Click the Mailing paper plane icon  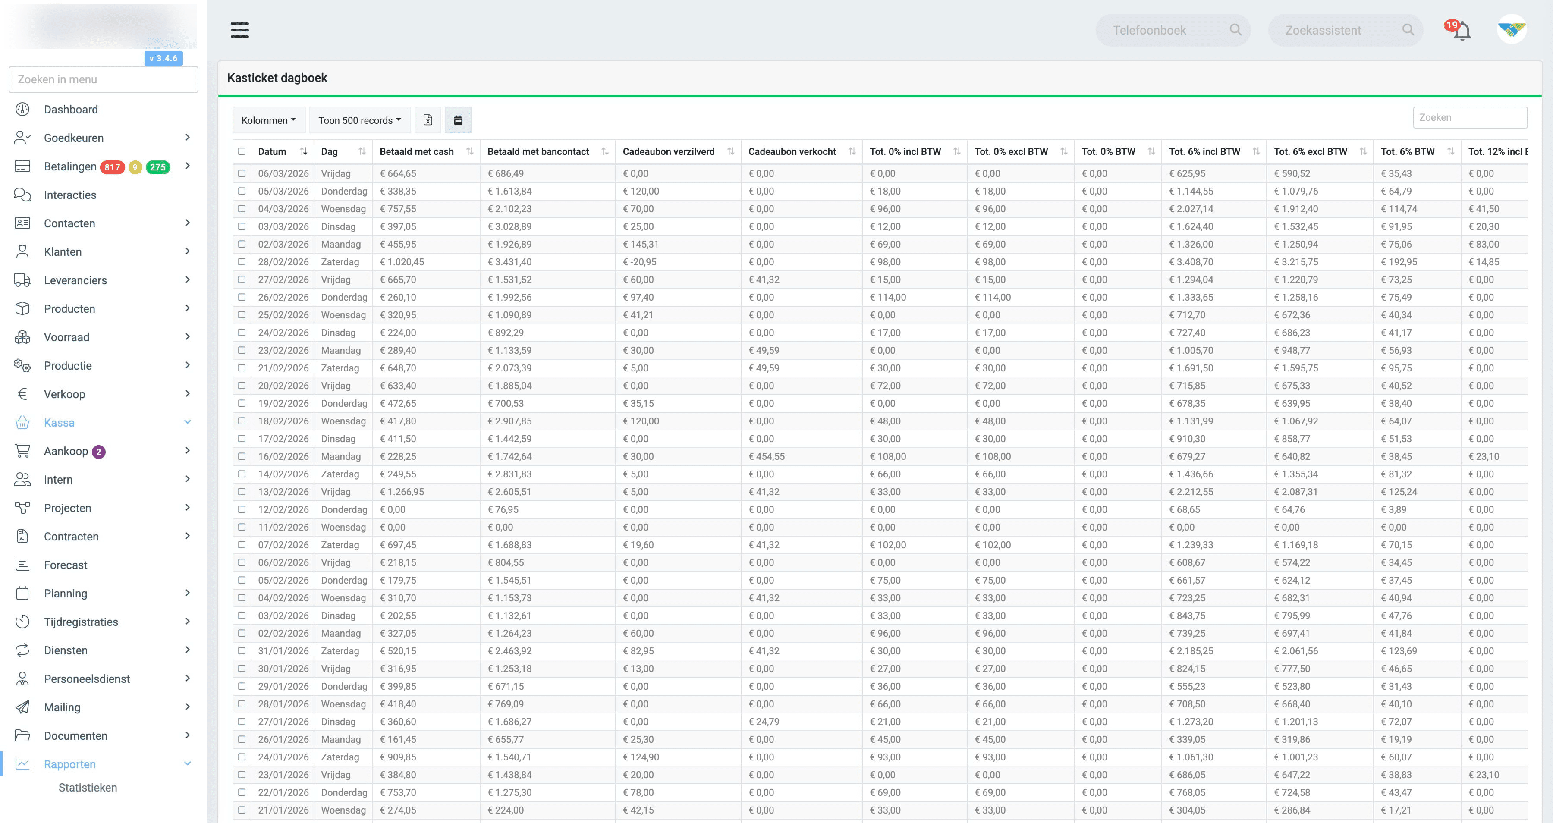pos(22,707)
